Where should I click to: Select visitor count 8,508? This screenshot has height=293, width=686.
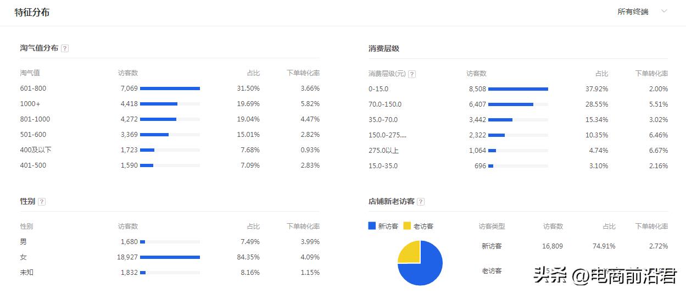(477, 89)
